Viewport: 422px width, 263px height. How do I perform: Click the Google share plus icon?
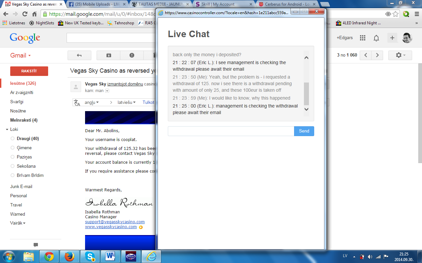pyautogui.click(x=392, y=38)
